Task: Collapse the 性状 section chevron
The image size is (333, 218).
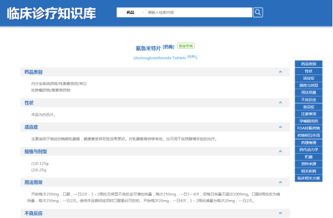Action: pos(280,103)
